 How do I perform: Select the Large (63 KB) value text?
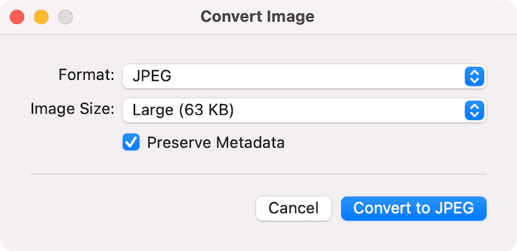183,111
